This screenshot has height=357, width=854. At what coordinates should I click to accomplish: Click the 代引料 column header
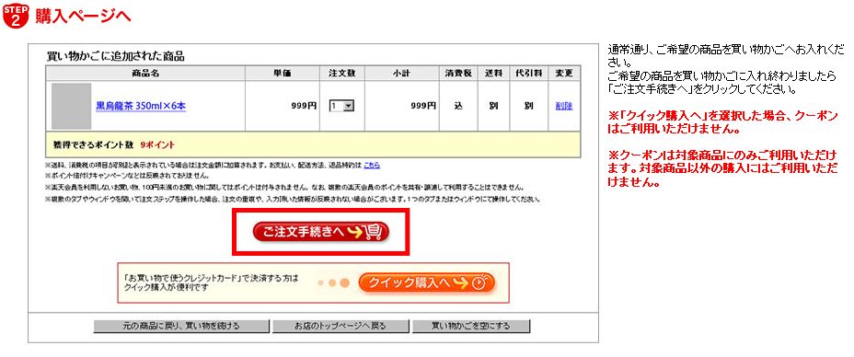[528, 73]
